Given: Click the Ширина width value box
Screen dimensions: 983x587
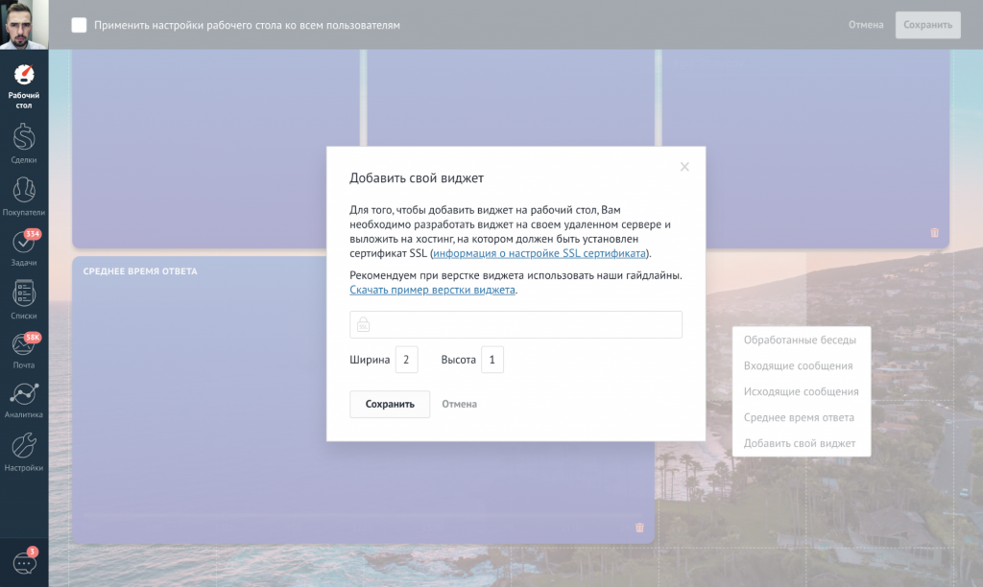Looking at the screenshot, I should point(406,360).
